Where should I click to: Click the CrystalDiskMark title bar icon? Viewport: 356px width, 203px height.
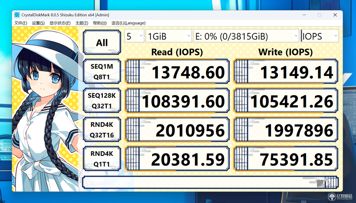pos(17,15)
